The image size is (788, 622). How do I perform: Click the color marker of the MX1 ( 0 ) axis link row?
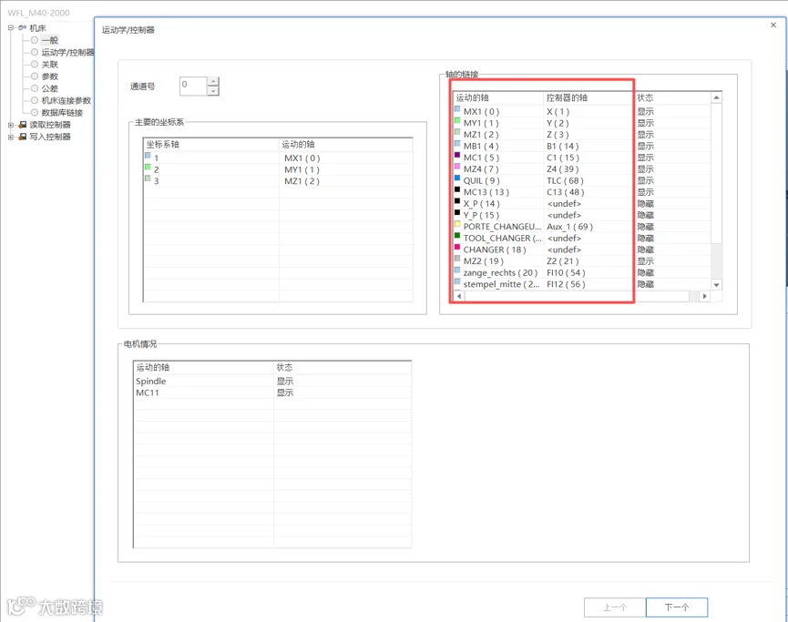tap(457, 109)
